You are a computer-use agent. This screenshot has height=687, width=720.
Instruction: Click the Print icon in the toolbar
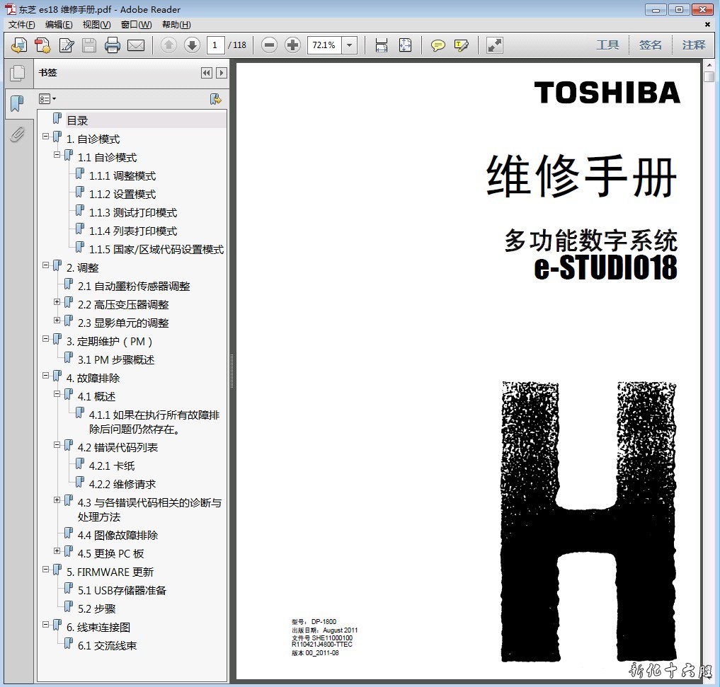click(x=113, y=45)
